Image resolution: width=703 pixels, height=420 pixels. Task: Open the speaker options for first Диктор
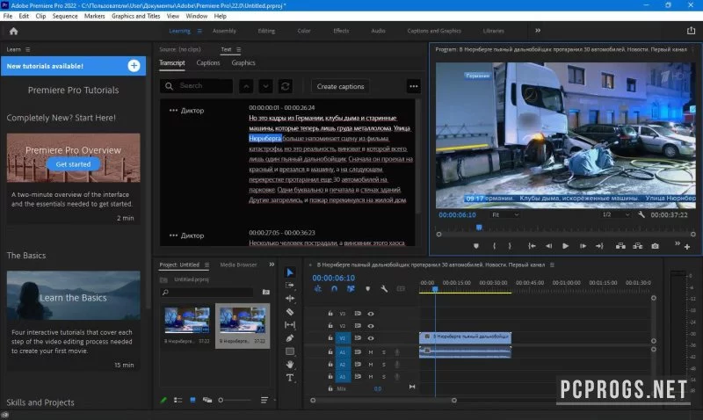pyautogui.click(x=173, y=110)
